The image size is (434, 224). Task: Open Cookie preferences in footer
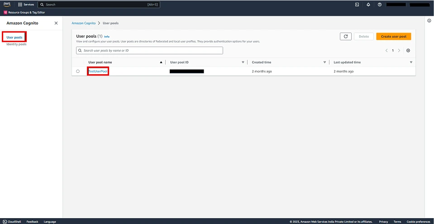coord(418,221)
